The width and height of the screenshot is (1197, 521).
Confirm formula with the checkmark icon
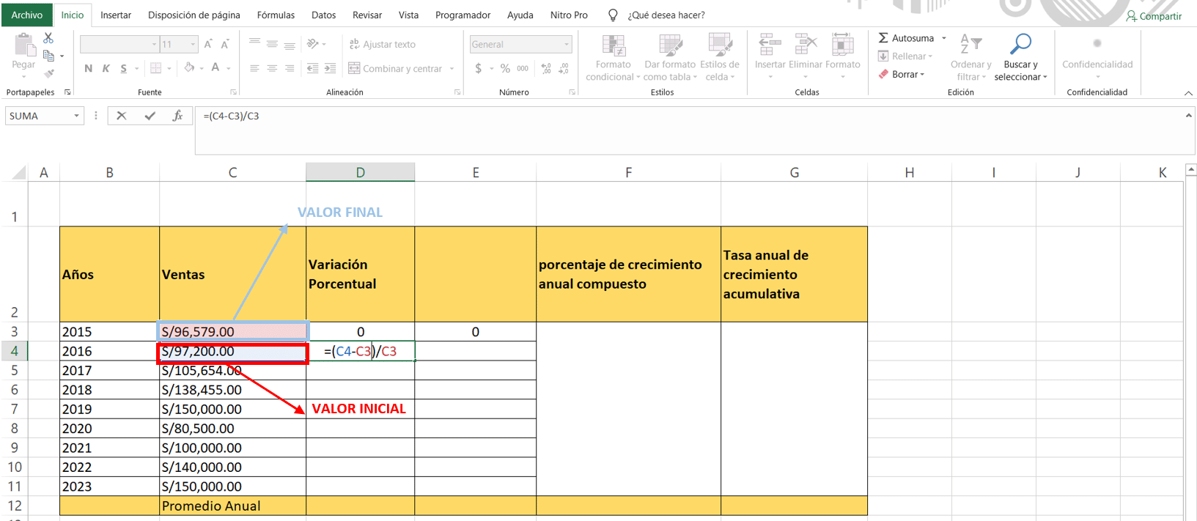(150, 116)
